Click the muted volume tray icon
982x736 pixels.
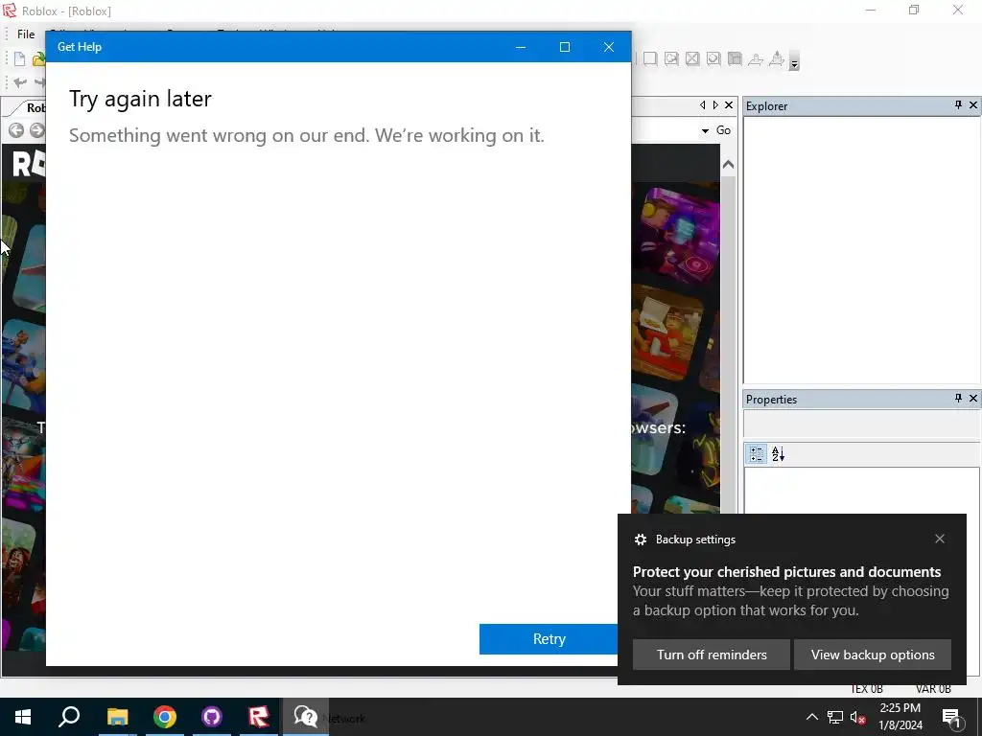(858, 718)
